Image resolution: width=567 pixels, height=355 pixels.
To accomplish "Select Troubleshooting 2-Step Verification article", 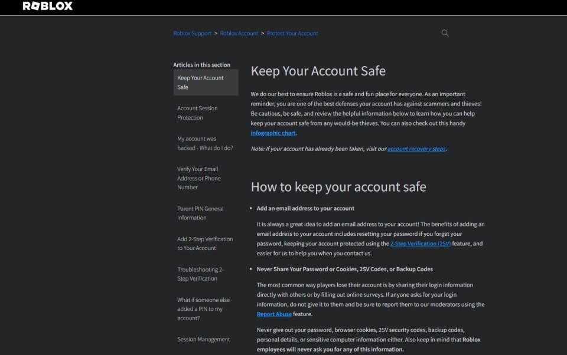I will [x=201, y=274].
